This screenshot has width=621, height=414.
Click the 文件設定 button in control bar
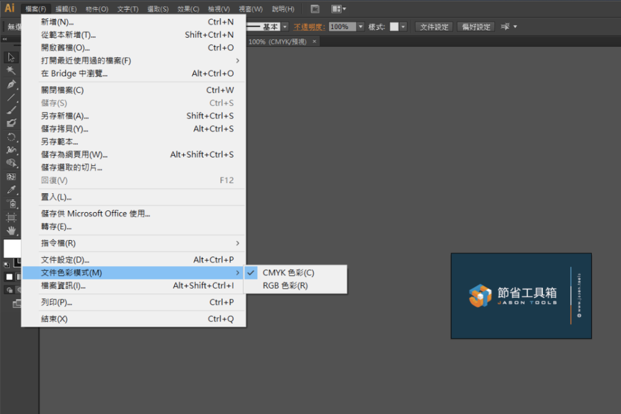tap(434, 27)
